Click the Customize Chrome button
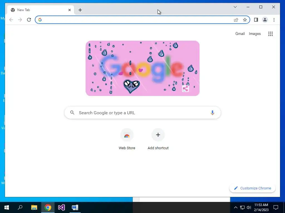 (252, 188)
